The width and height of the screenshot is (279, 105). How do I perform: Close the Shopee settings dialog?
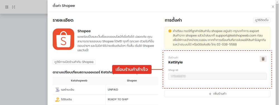point(273,7)
